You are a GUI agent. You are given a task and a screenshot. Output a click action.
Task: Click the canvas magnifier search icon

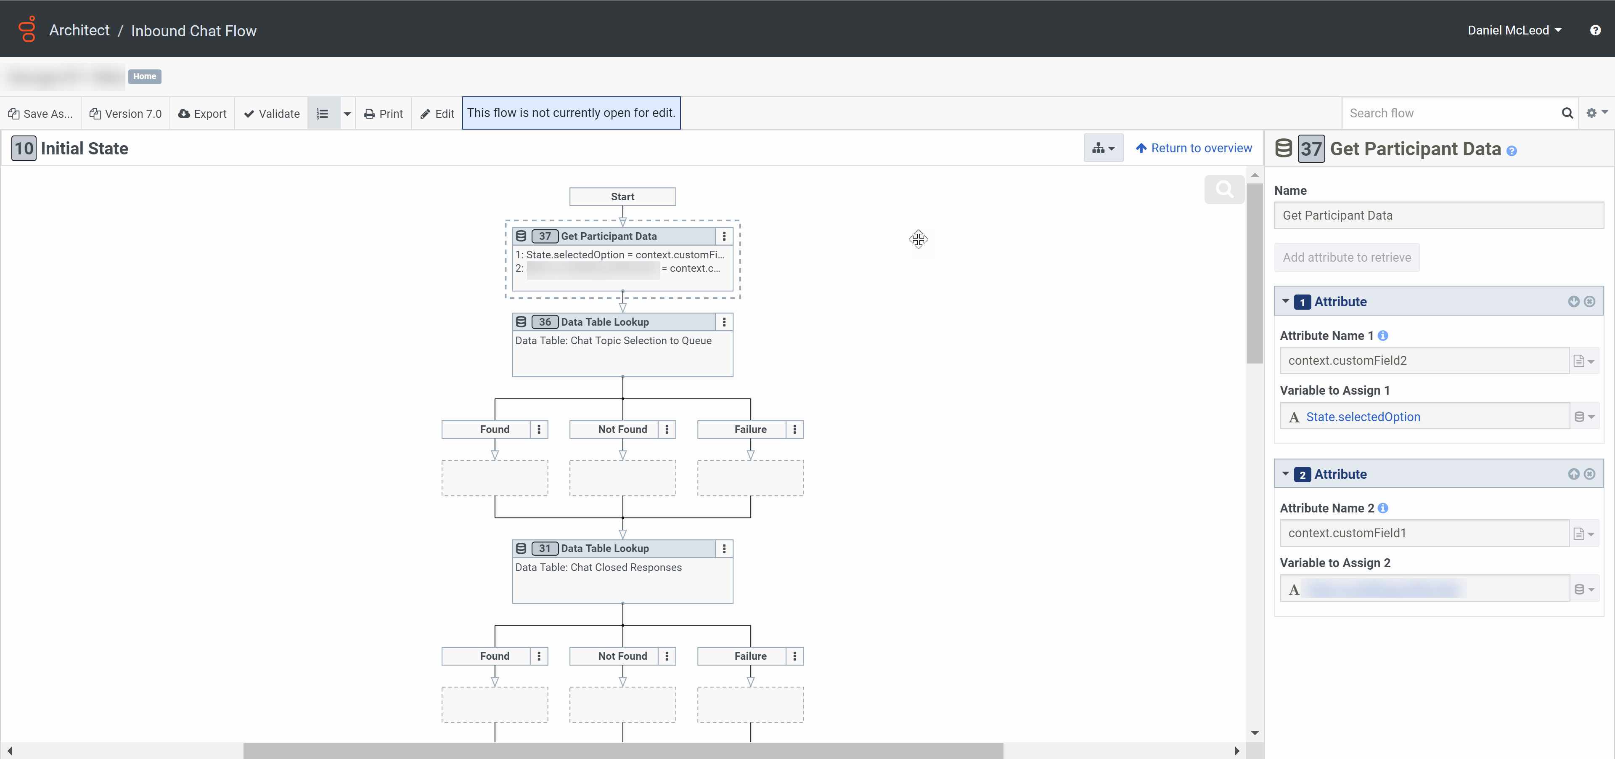click(1224, 189)
